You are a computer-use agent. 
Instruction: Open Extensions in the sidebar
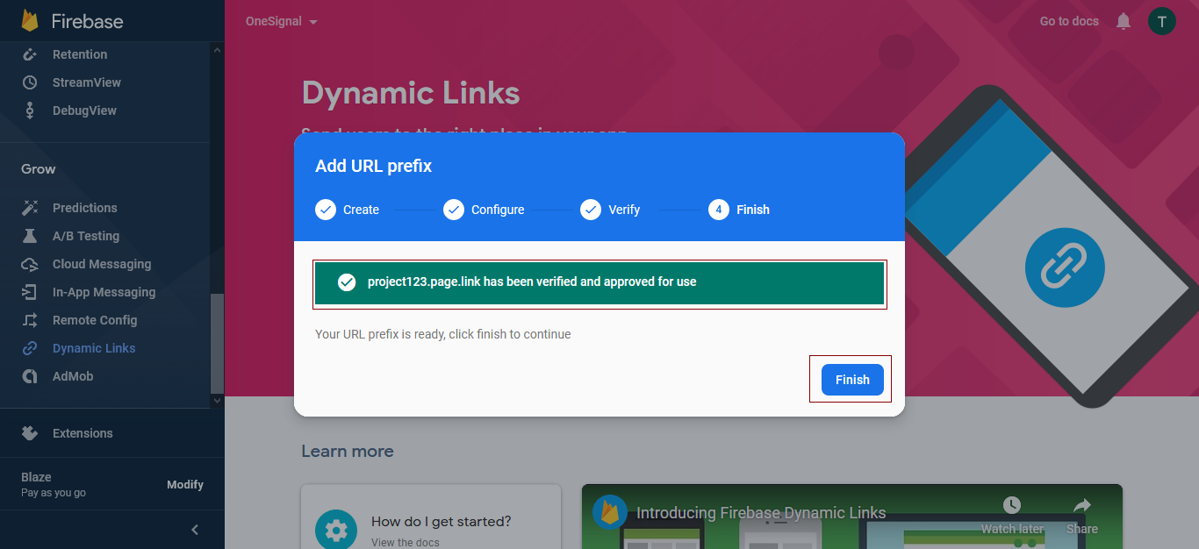pyautogui.click(x=83, y=433)
